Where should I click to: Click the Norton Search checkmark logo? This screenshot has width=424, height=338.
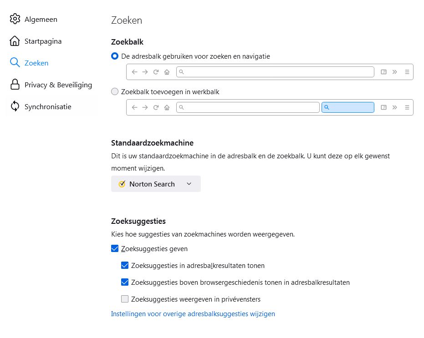pyautogui.click(x=122, y=184)
